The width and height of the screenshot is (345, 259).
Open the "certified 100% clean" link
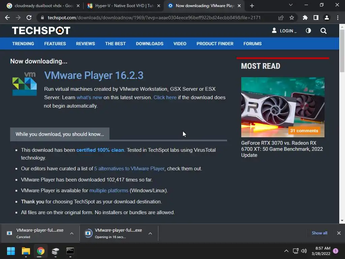click(100, 150)
